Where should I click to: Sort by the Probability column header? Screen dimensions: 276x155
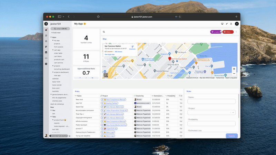click(x=171, y=96)
